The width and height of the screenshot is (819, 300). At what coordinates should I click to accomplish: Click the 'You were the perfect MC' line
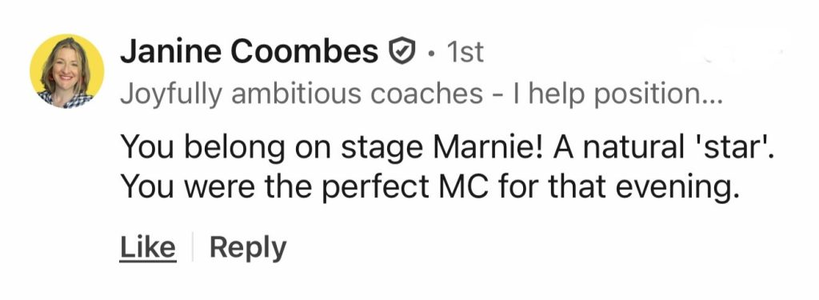click(430, 188)
